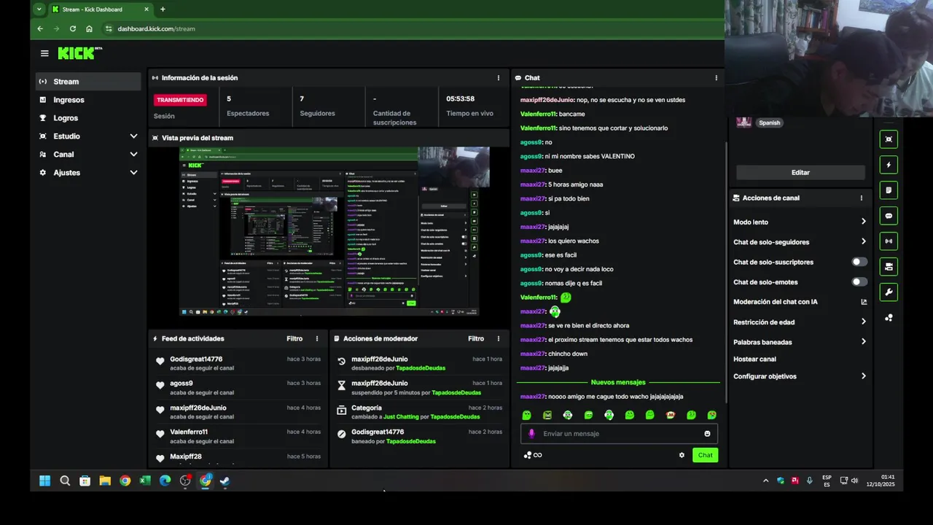This screenshot has height=525, width=933.
Task: Click username Valenferro11 in 'bancame' message
Action: point(538,114)
